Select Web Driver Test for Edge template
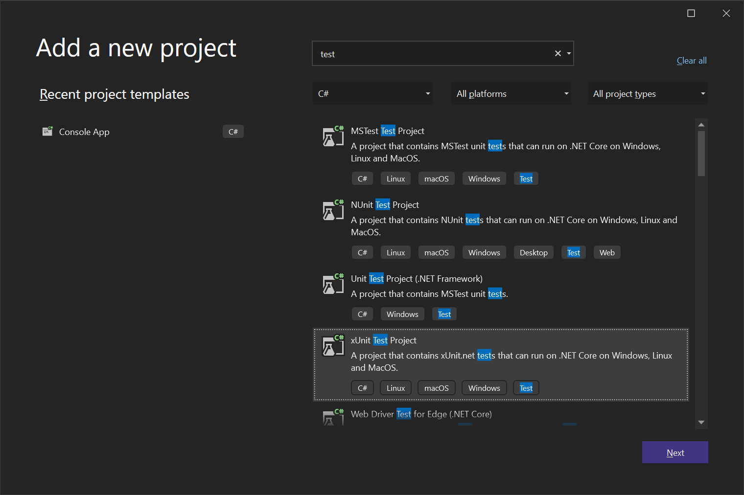Viewport: 744px width, 495px height. pos(421,414)
